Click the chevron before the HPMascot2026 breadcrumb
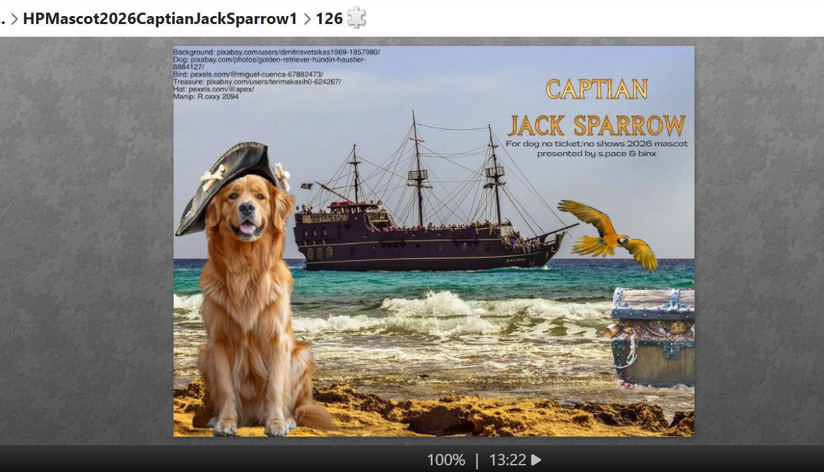The image size is (824, 472). click(14, 19)
